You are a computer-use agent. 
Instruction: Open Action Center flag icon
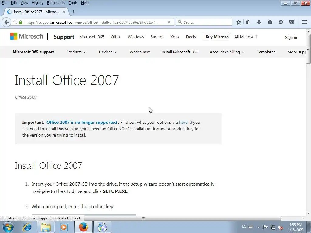265,227
